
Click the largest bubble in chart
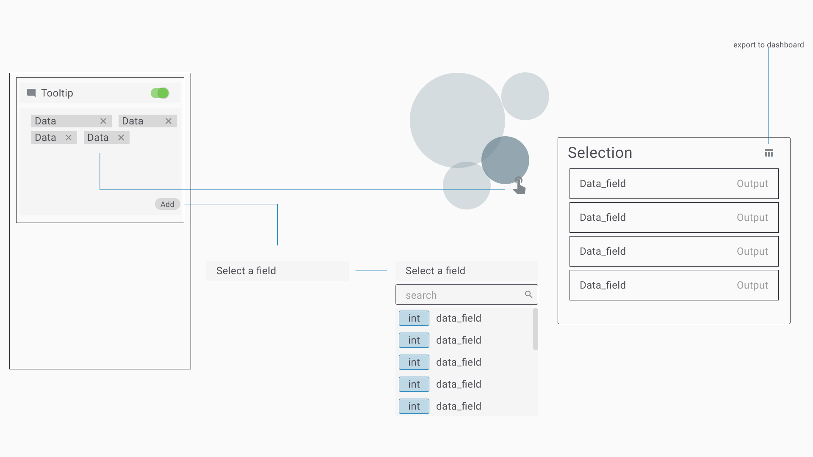tap(457, 120)
